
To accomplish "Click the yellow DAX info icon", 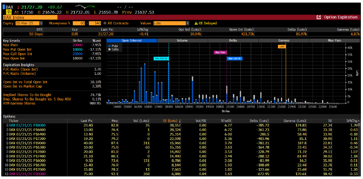I will (9, 12).
